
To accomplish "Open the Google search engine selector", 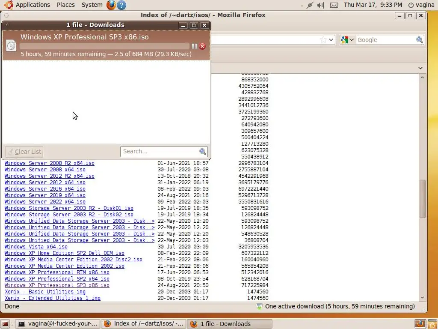I will 347,40.
